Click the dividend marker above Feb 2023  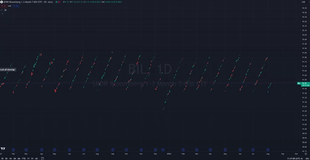(13, 150)
